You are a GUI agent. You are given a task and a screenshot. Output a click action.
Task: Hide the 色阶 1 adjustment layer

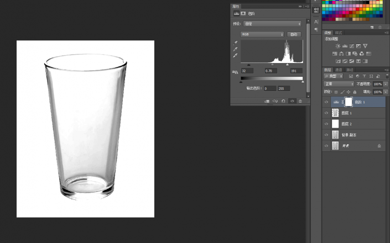coord(326,102)
